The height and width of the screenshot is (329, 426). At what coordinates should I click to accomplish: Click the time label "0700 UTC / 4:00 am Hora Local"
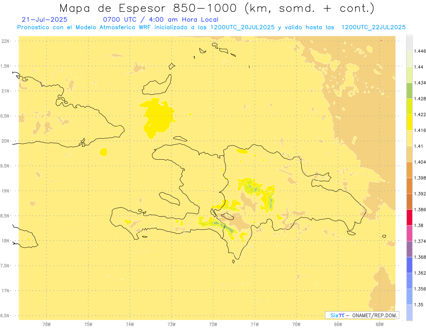point(160,20)
